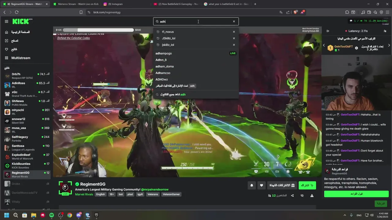Image resolution: width=392 pixels, height=220 pixels.
Task: Open KickBounties channel in sidebar
Action: point(27,165)
